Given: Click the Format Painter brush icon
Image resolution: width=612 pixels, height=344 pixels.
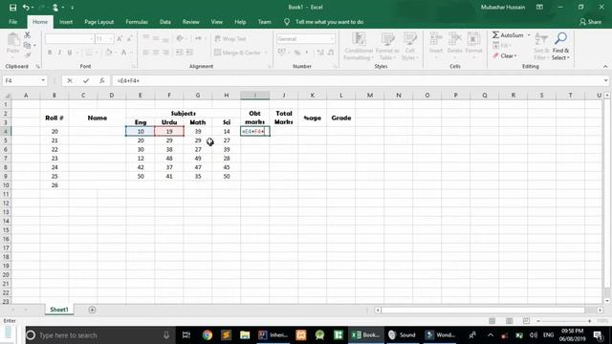Looking at the screenshot, I should click(28, 55).
